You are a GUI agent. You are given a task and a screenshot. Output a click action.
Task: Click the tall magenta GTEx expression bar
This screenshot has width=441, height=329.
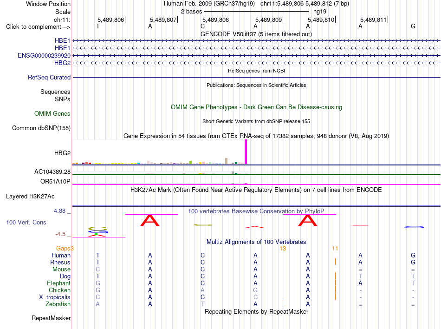pos(246,152)
